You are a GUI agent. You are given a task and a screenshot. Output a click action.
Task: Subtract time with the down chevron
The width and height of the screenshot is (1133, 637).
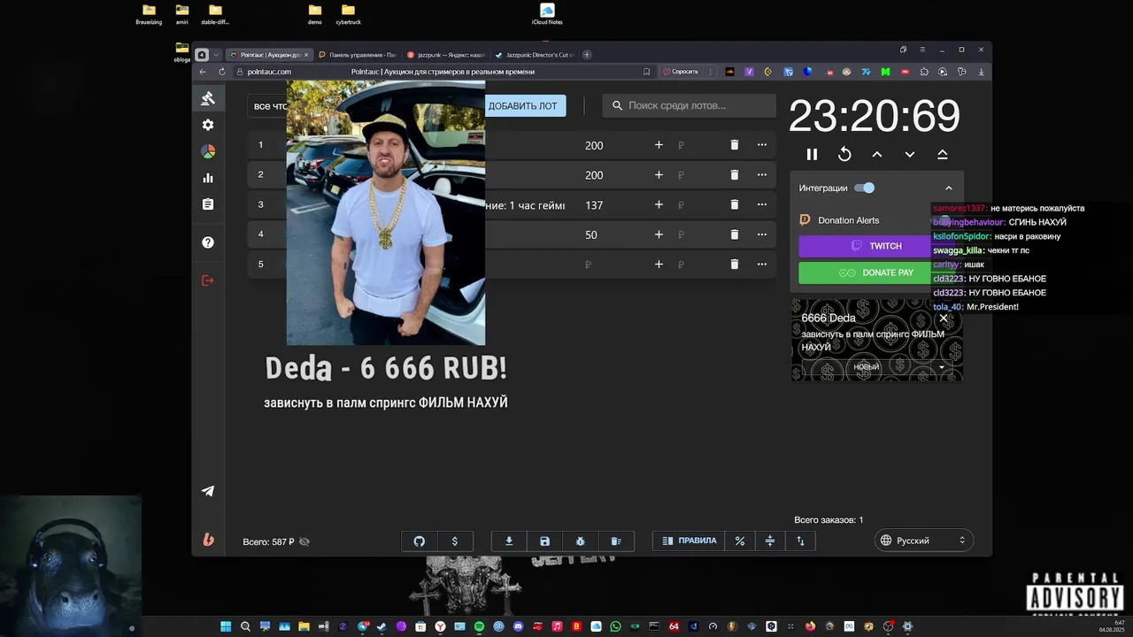(910, 154)
